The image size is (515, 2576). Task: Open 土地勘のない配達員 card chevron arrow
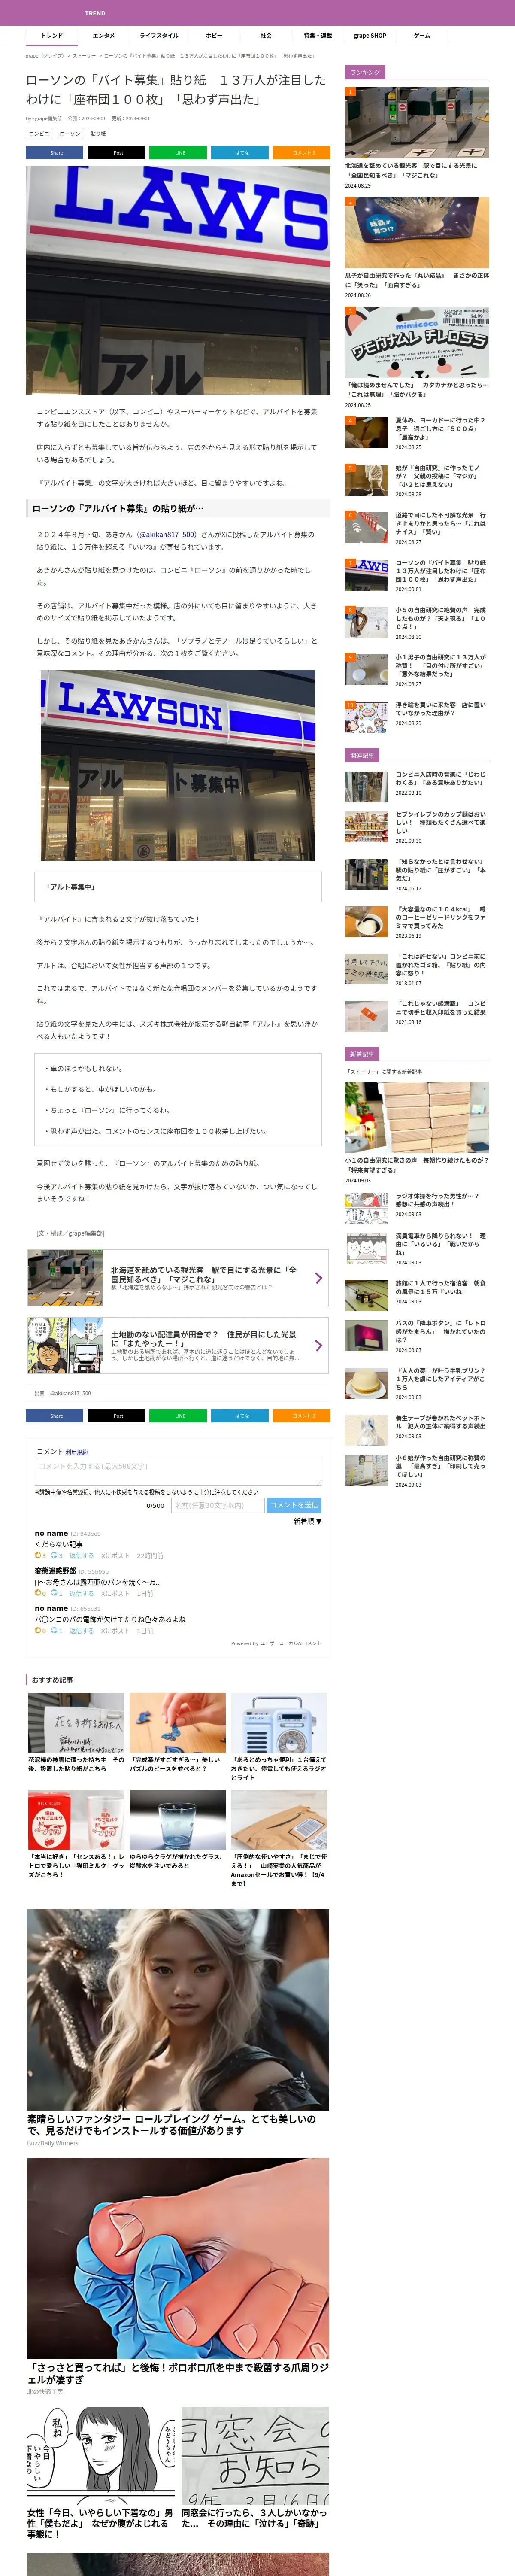click(x=318, y=1345)
